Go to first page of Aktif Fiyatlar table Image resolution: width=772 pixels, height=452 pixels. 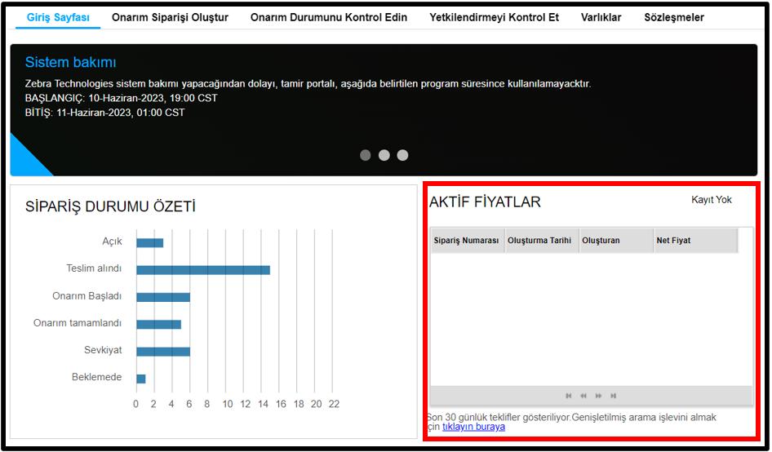pyautogui.click(x=569, y=396)
